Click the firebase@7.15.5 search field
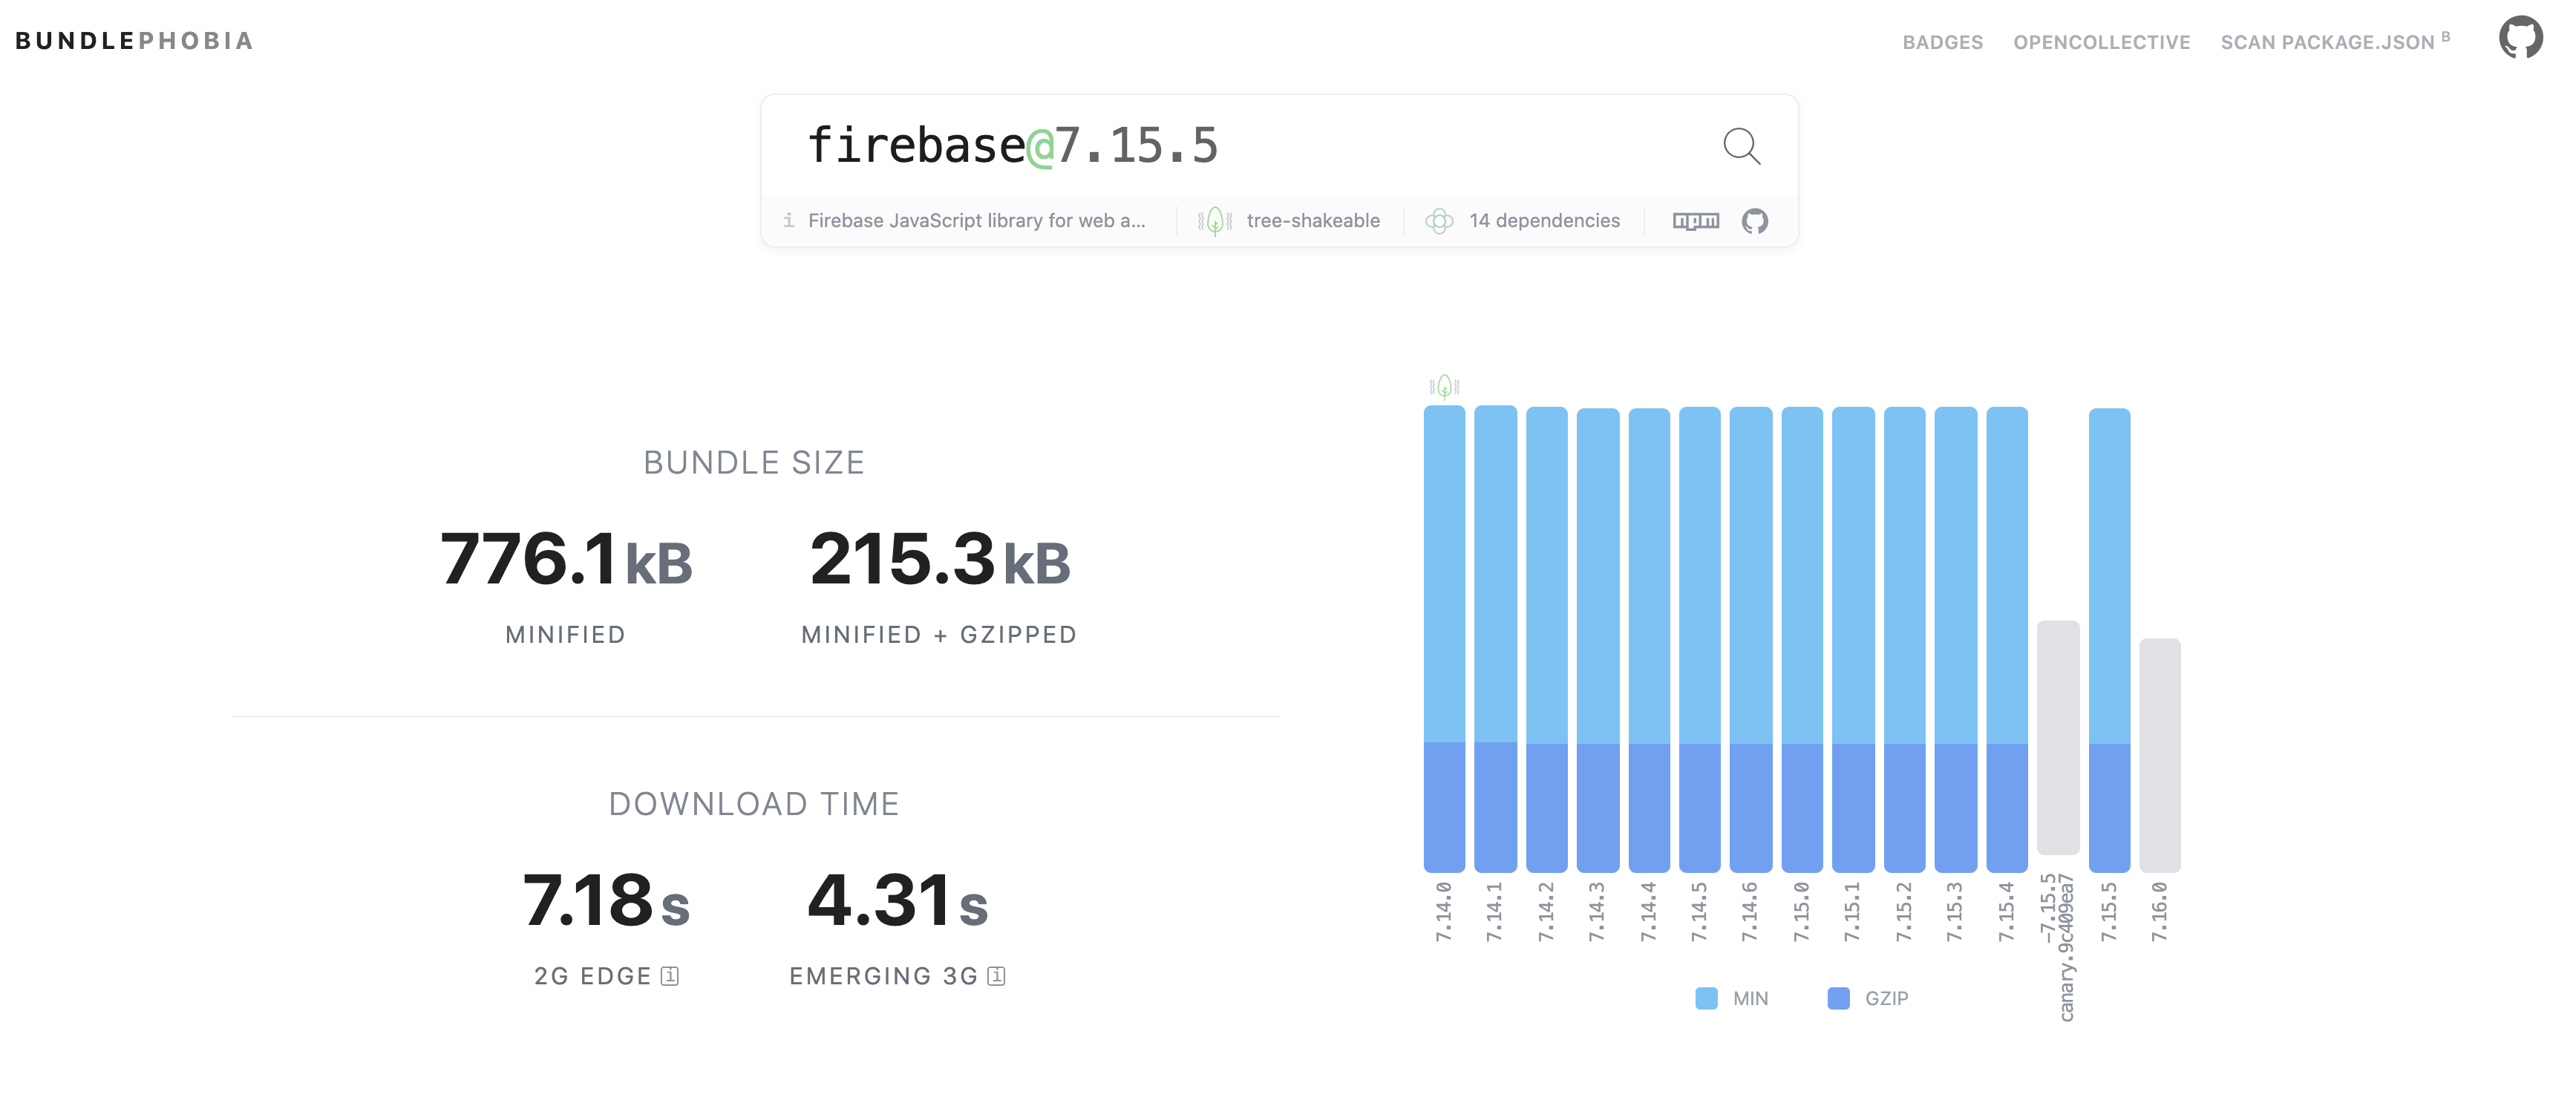 click(1200, 146)
